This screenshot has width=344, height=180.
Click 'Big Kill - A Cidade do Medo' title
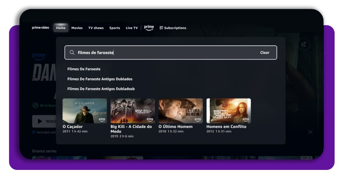tap(131, 129)
